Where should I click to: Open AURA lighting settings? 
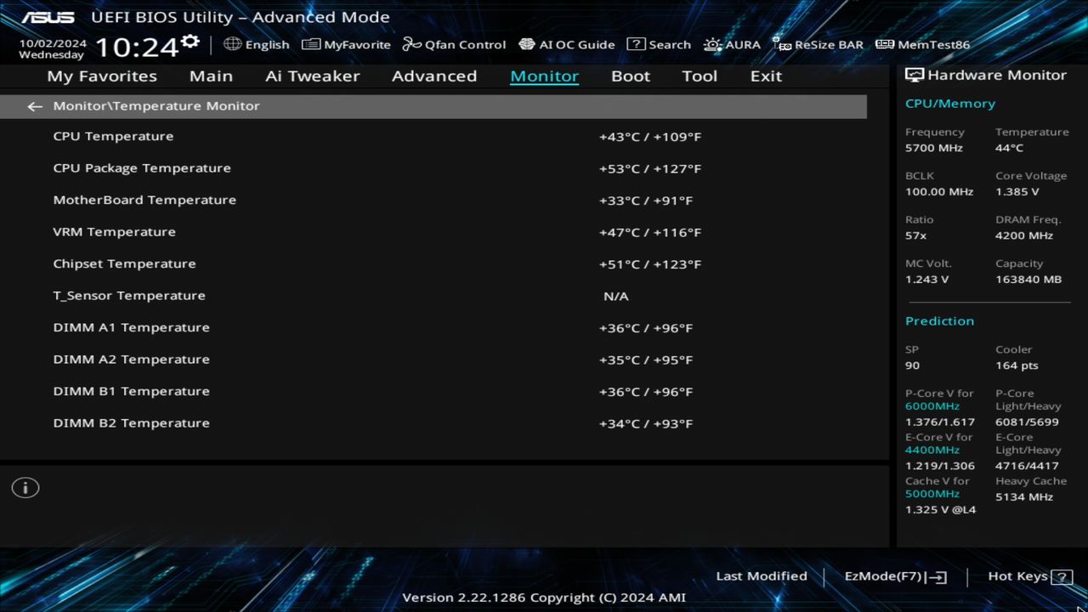[732, 44]
